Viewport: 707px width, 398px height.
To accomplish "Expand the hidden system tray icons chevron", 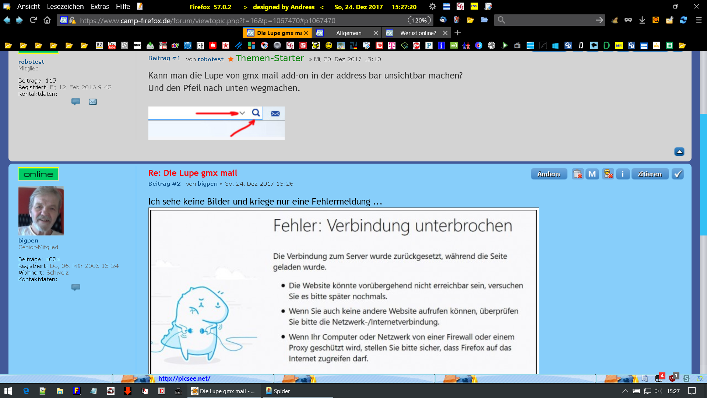I will [x=625, y=391].
